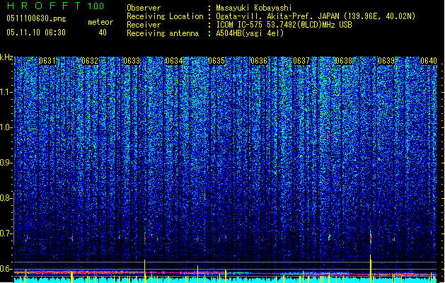Click the Receiving antenna label
The height and width of the screenshot is (283, 445).
[163, 33]
